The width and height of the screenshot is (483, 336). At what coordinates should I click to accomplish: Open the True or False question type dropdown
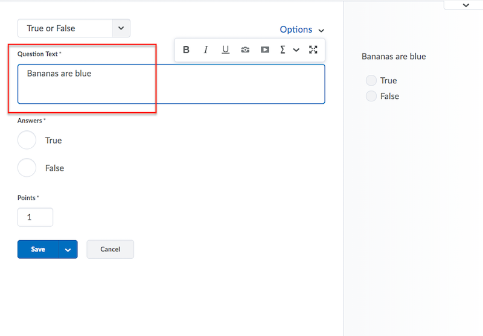(x=74, y=28)
